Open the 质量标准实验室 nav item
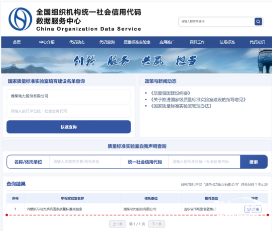Image resolution: width=272 pixels, height=231 pixels. pyautogui.click(x=137, y=42)
